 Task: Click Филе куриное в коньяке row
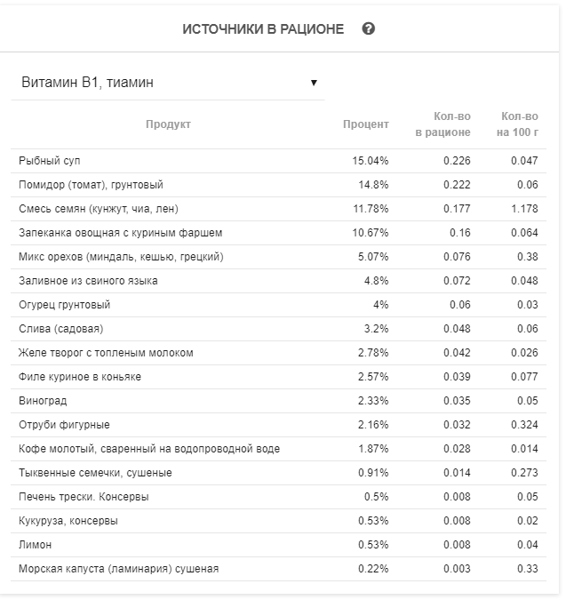coord(79,377)
